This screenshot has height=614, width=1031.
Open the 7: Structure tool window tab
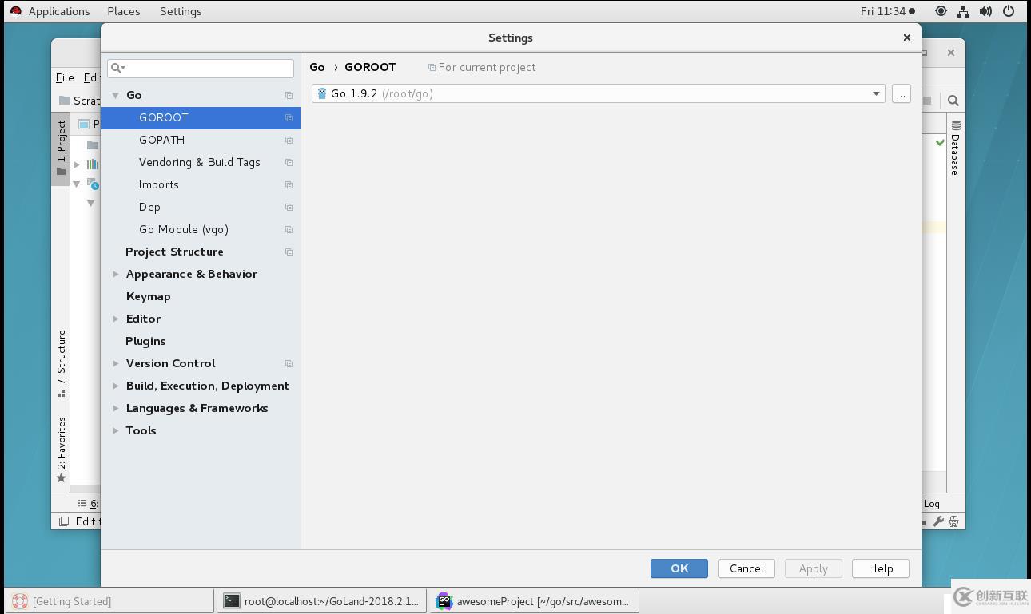click(x=61, y=363)
